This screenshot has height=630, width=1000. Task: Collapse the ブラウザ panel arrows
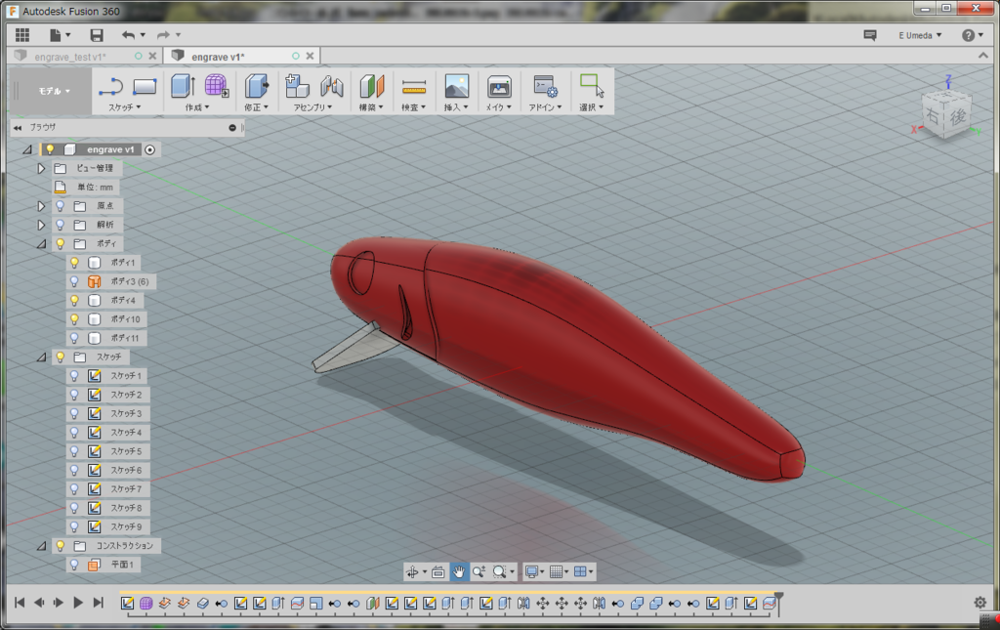(18, 128)
